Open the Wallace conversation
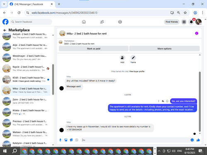The image size is (207, 155). pyautogui.click(x=26, y=134)
